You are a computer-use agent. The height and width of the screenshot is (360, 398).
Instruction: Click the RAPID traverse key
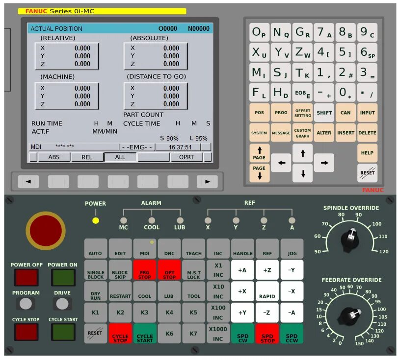point(267,291)
